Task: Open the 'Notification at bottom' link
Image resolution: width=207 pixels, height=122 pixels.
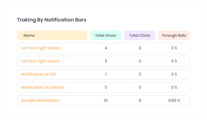Action: coord(43,87)
